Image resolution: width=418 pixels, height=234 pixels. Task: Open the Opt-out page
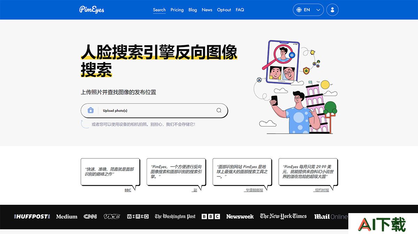224,10
